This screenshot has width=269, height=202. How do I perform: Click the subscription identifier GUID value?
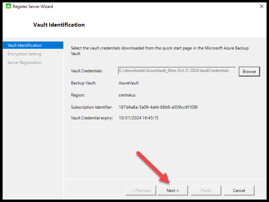coord(158,107)
